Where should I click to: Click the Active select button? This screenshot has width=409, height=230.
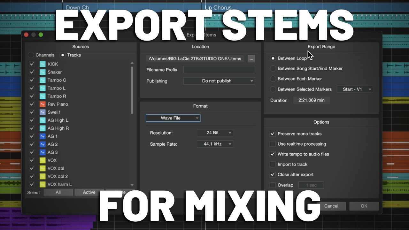[89, 192]
